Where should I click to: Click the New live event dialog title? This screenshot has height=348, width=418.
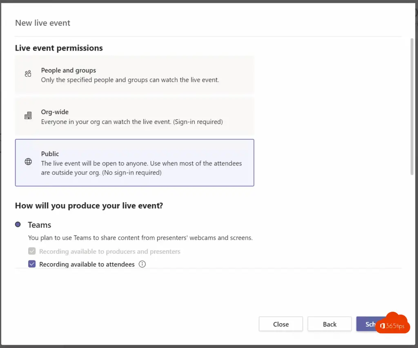[x=43, y=23]
